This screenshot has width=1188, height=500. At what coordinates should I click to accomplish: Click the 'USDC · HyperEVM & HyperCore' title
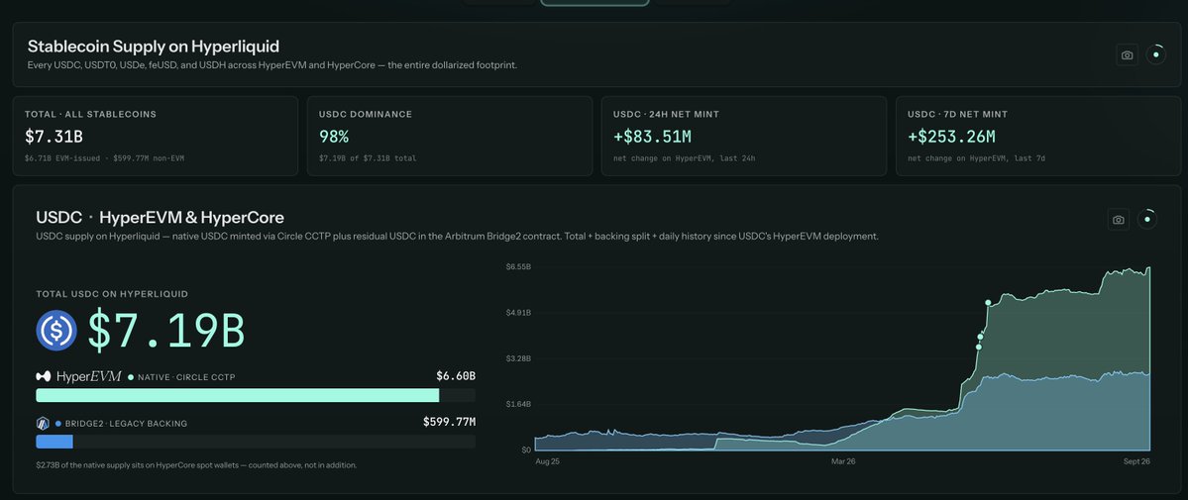[160, 218]
